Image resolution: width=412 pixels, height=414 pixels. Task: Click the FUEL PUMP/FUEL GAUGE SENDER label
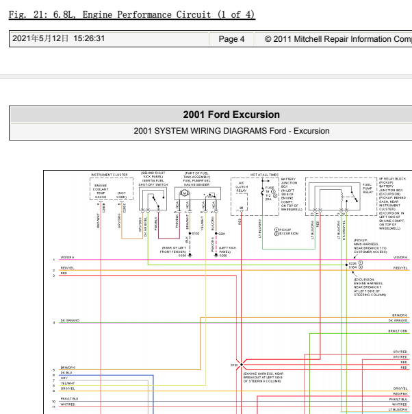196,182
